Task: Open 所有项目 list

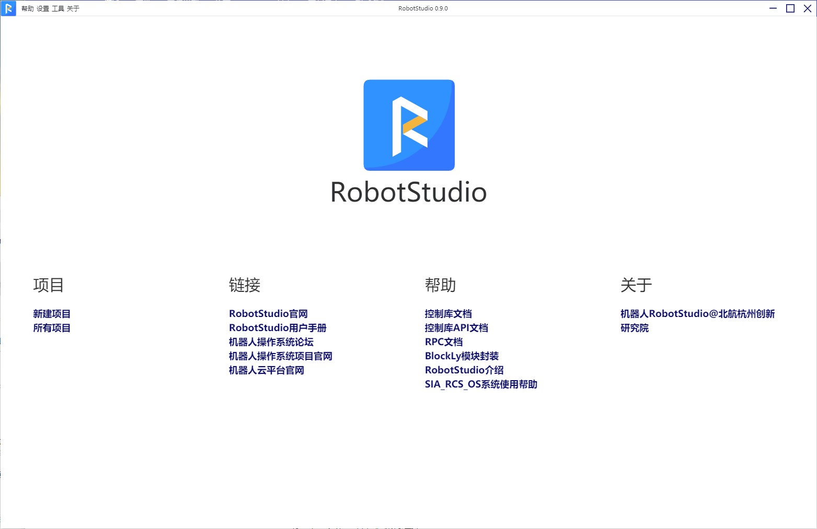Action: [x=52, y=328]
